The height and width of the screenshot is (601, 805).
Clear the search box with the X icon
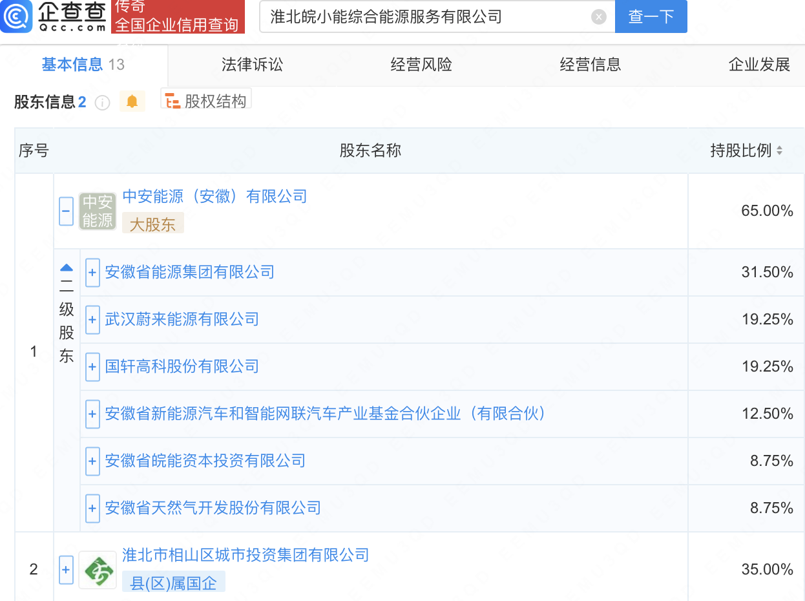pyautogui.click(x=599, y=17)
